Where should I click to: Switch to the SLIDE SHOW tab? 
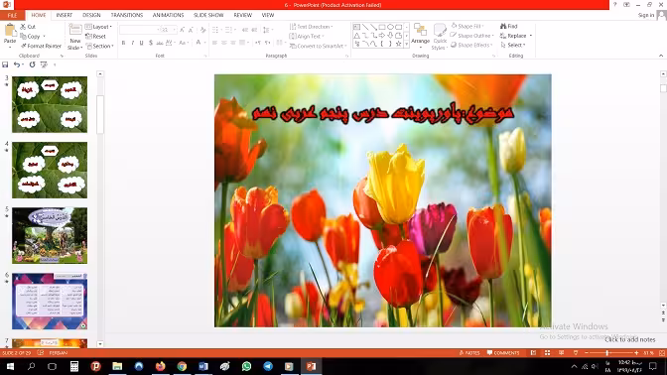(208, 15)
